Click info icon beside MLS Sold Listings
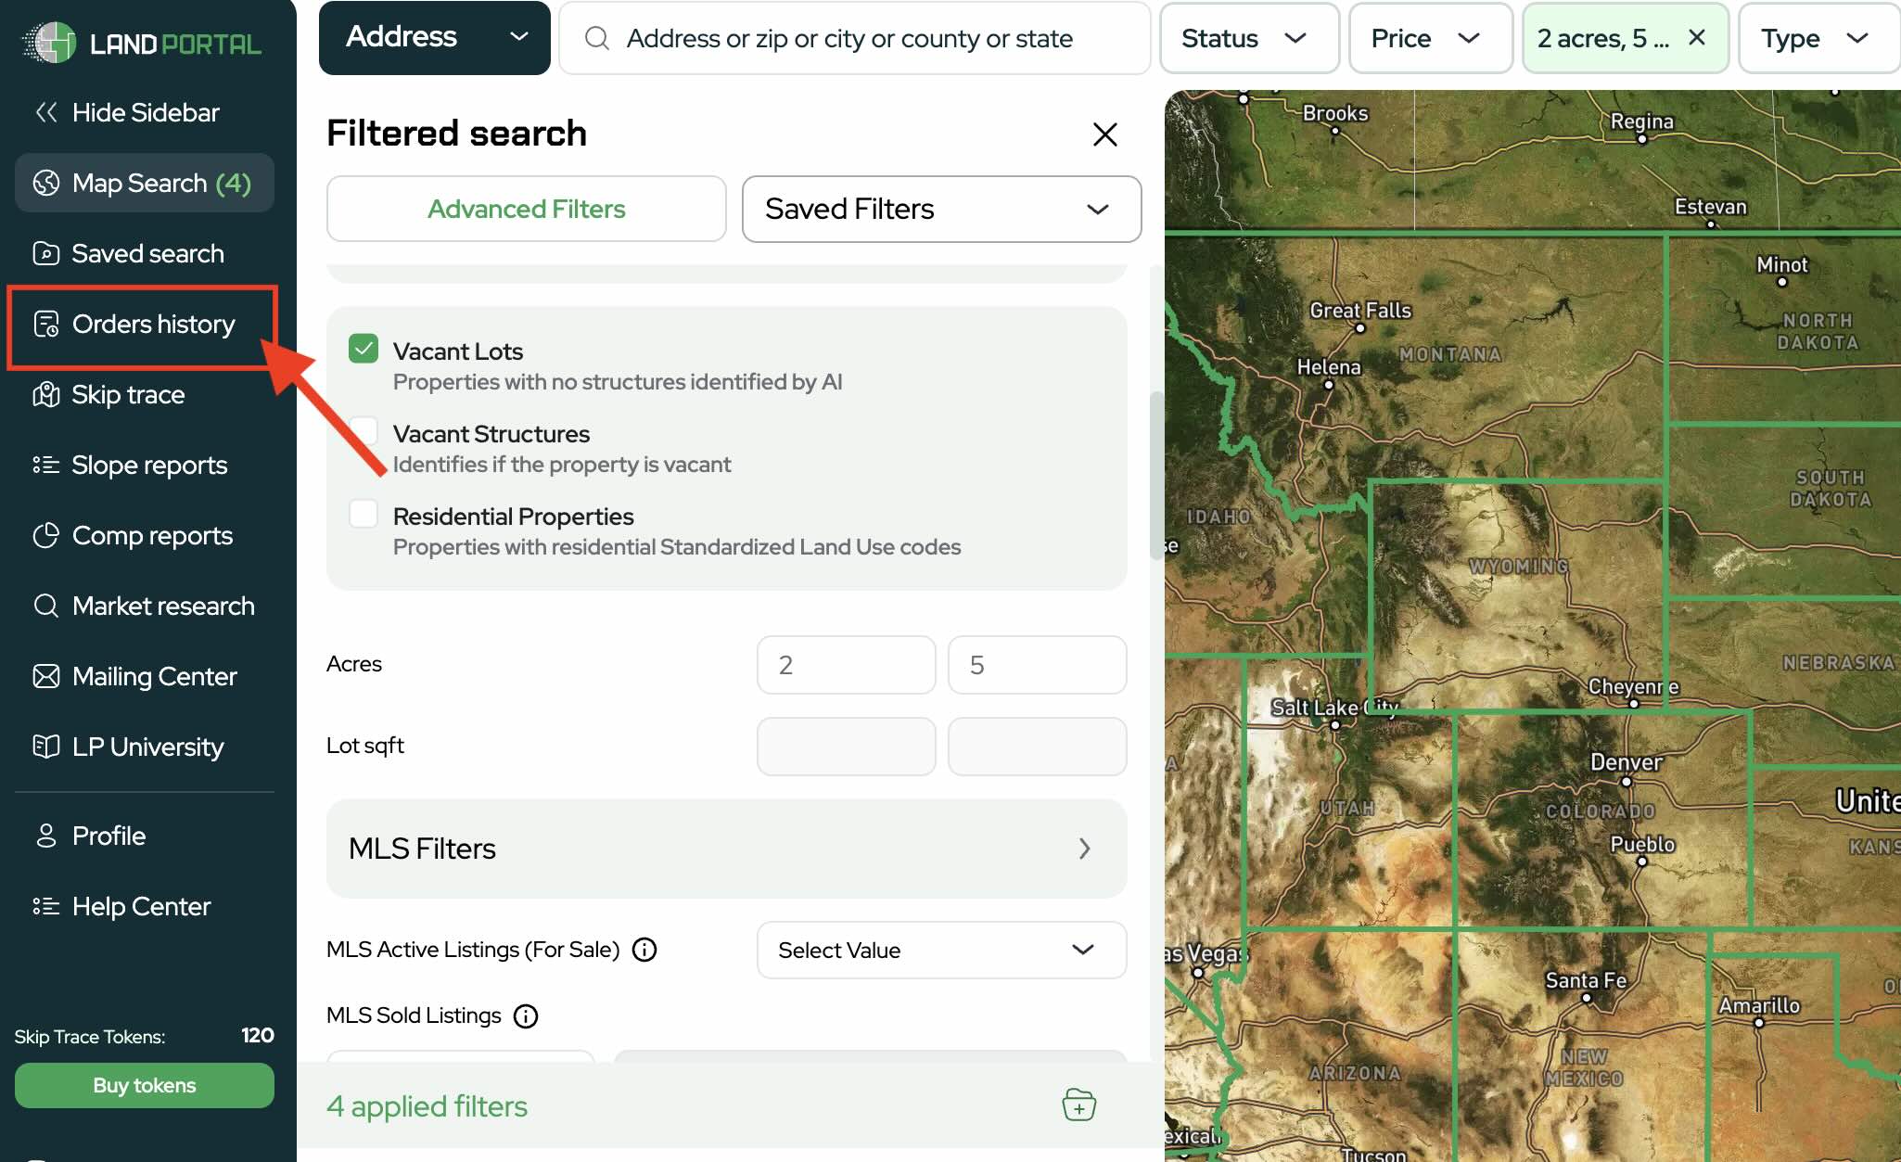This screenshot has height=1162, width=1901. pyautogui.click(x=526, y=1016)
